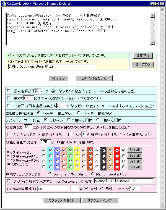
Task: Select テクスチャーコードあり radio in red column
Action: [x=117, y=161]
